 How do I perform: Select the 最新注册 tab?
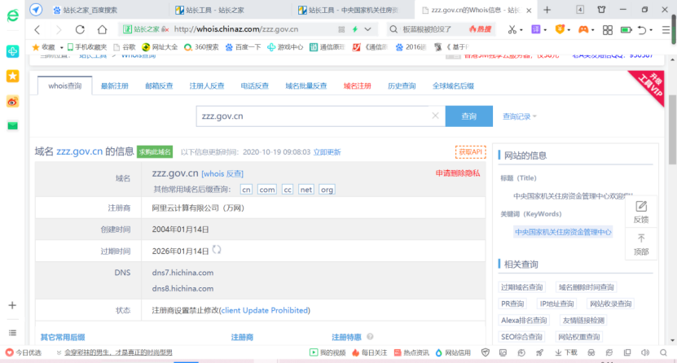tap(114, 85)
